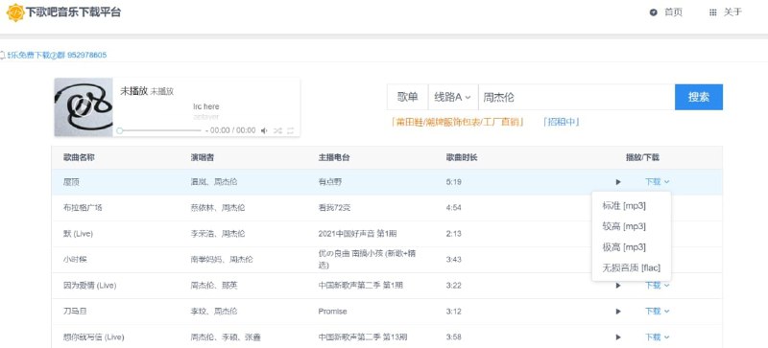The height and width of the screenshot is (348, 768).
Task: Open the 莆田鞋/潮牌服饰包表/工厂直销 ad link
Action: [x=458, y=122]
